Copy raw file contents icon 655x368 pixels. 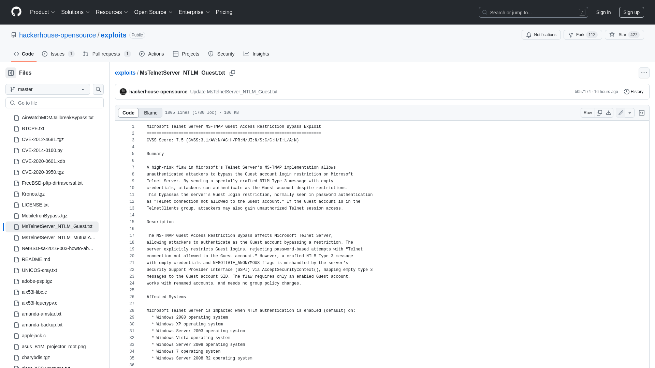[599, 113]
